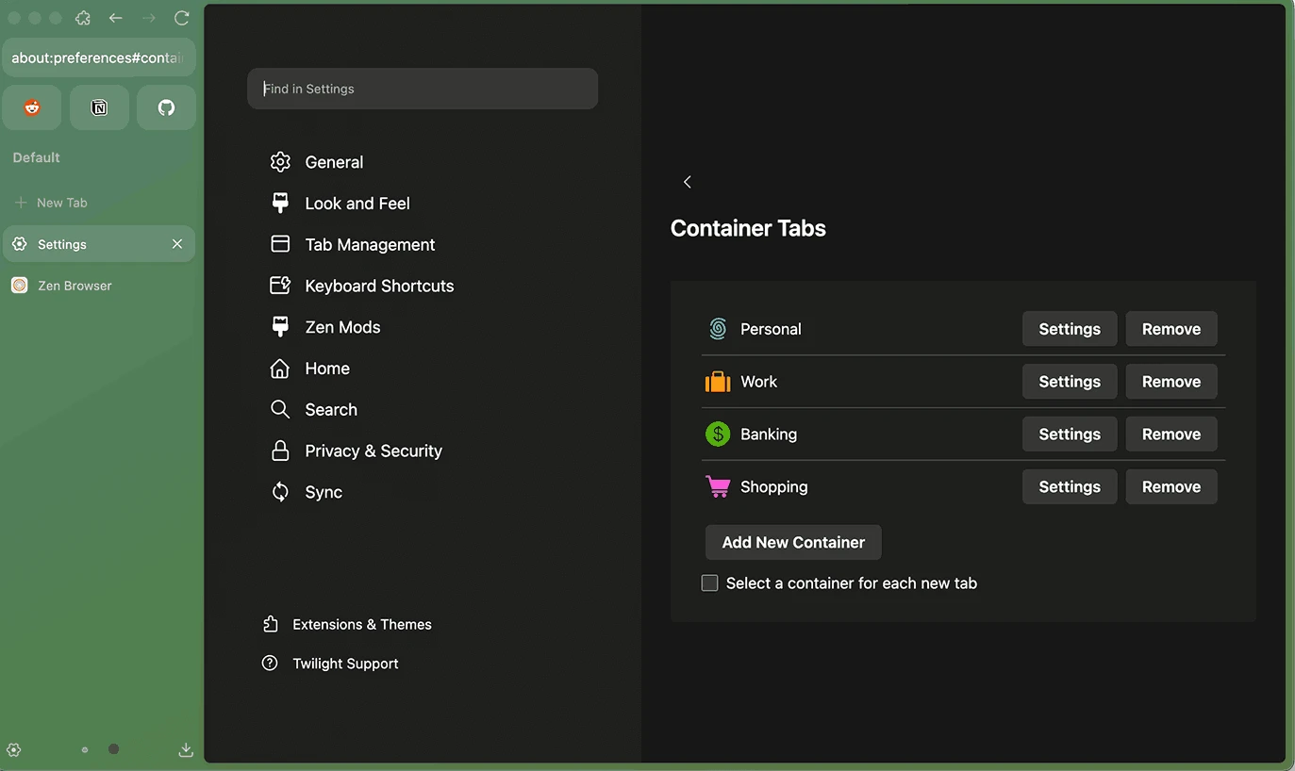Image resolution: width=1295 pixels, height=771 pixels.
Task: Open the extensions puzzle-piece icon
Action: click(83, 18)
